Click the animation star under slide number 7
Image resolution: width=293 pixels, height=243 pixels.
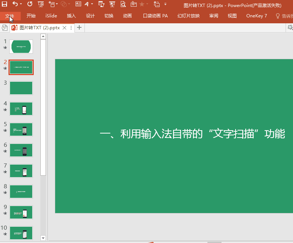click(x=5, y=172)
